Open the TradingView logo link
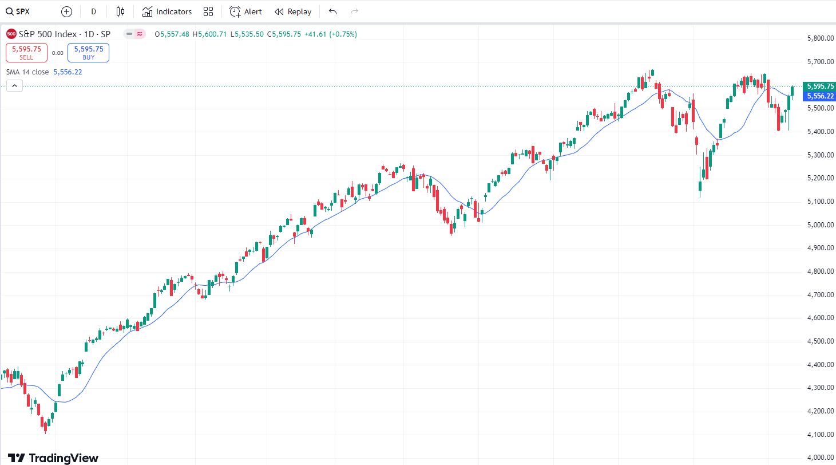The width and height of the screenshot is (836, 465). (x=53, y=458)
